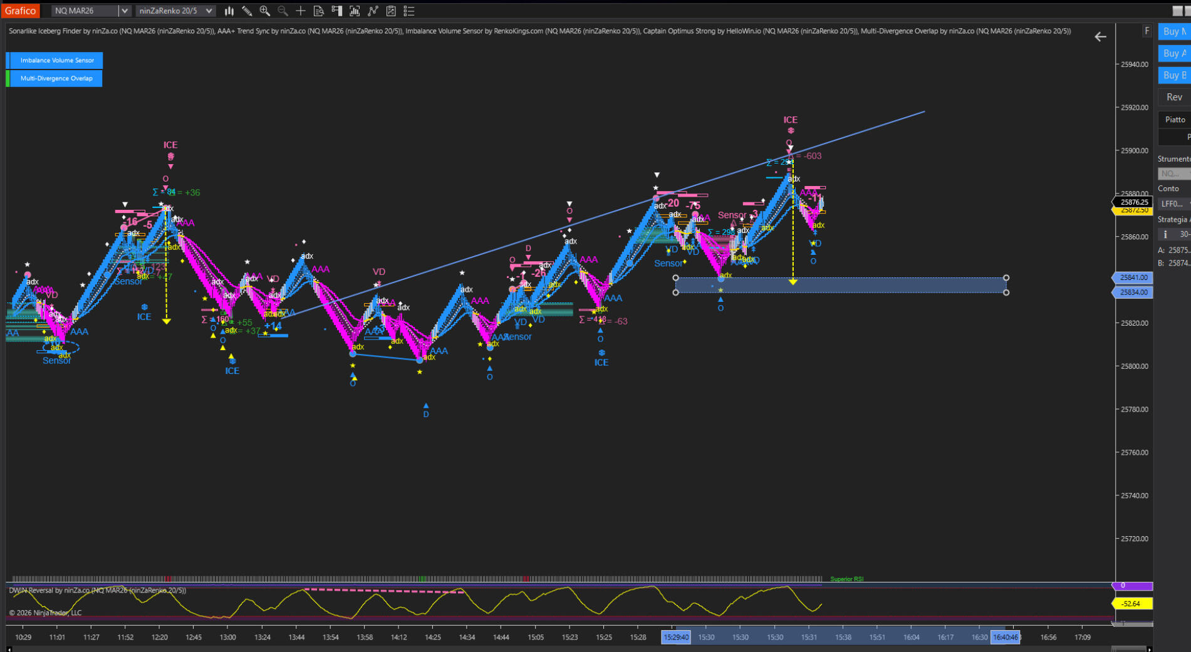Open the Conto account dropdown
The image size is (1191, 652).
pos(1175,204)
